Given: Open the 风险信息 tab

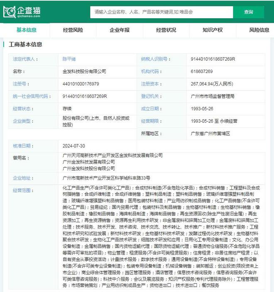Looking at the screenshot, I should coord(259,30).
